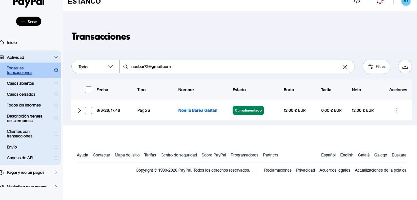
Task: Star the Todos los informes item
Action: [x=56, y=105]
